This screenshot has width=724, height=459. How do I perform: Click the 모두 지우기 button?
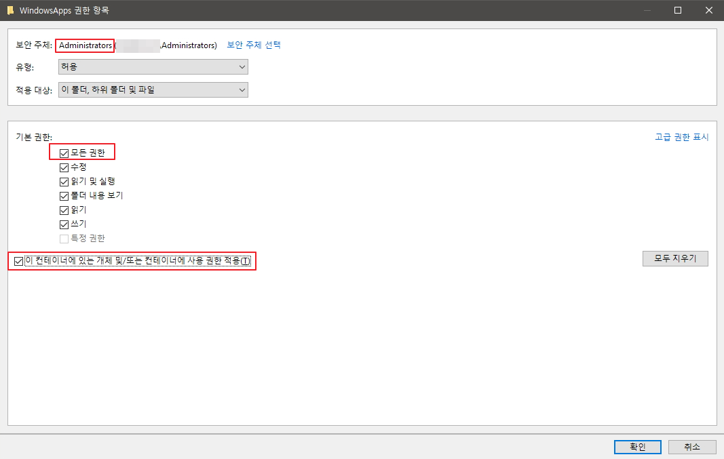tap(675, 259)
